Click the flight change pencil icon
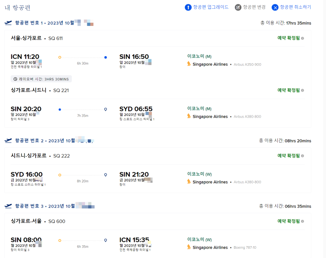This screenshot has width=326, height=258. 238,7
